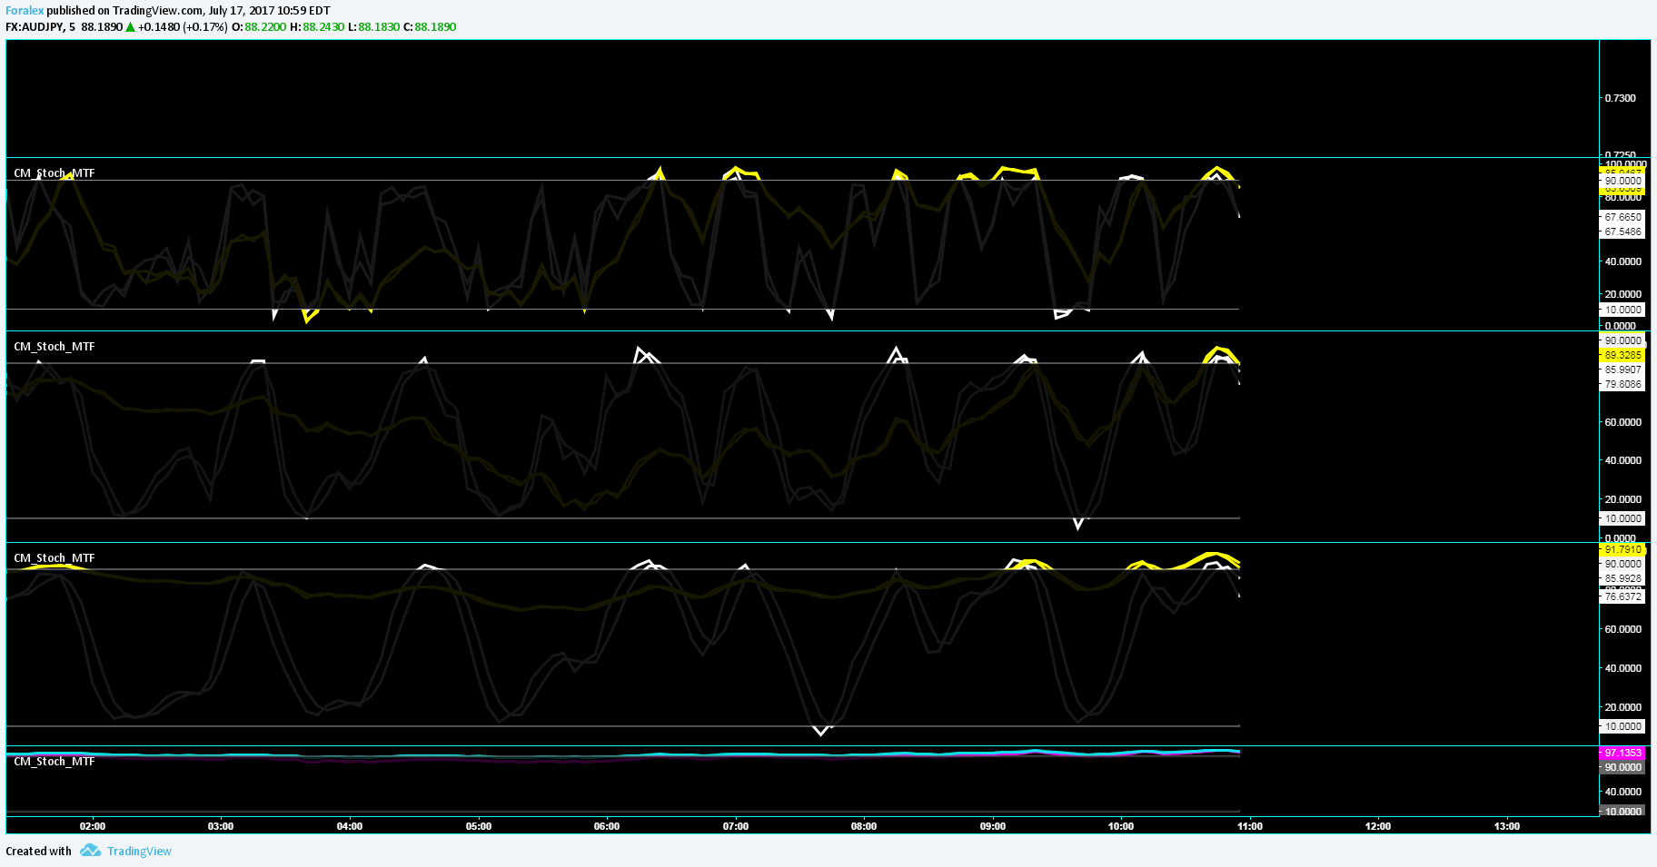The image size is (1657, 867).
Task: Click the open value 88.2200
Action: click(x=265, y=27)
